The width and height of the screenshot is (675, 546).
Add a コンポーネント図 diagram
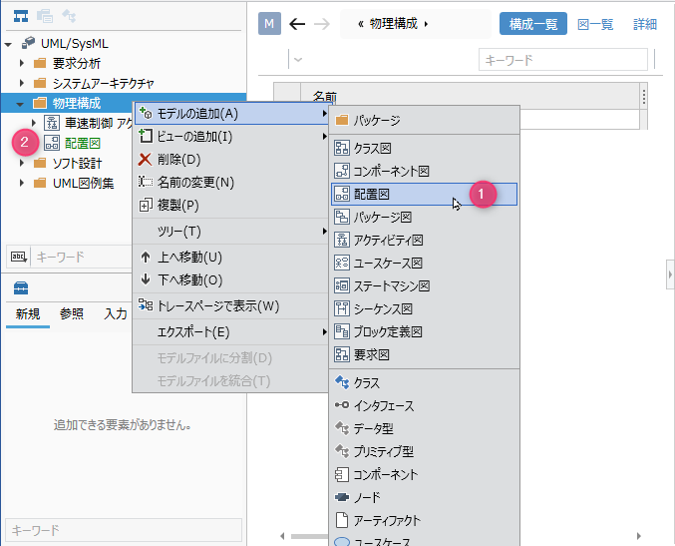[x=424, y=171]
